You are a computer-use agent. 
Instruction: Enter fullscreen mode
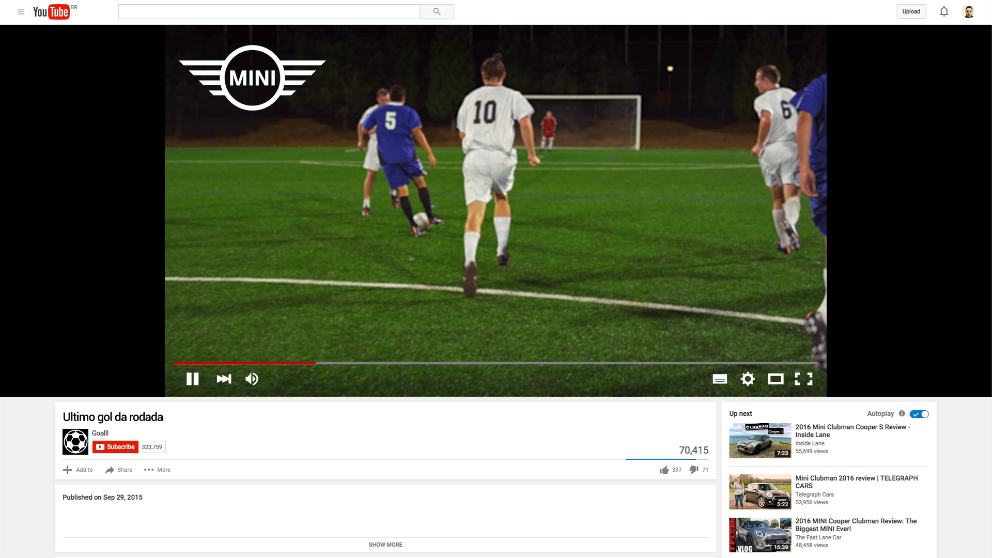(803, 379)
